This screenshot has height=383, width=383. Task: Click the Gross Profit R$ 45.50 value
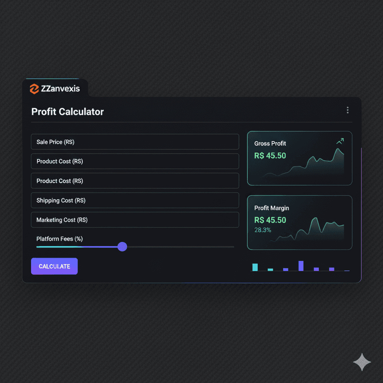270,156
